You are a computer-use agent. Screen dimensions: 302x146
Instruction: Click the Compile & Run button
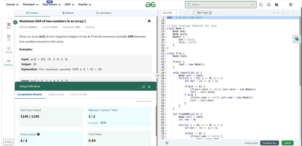tap(270, 143)
